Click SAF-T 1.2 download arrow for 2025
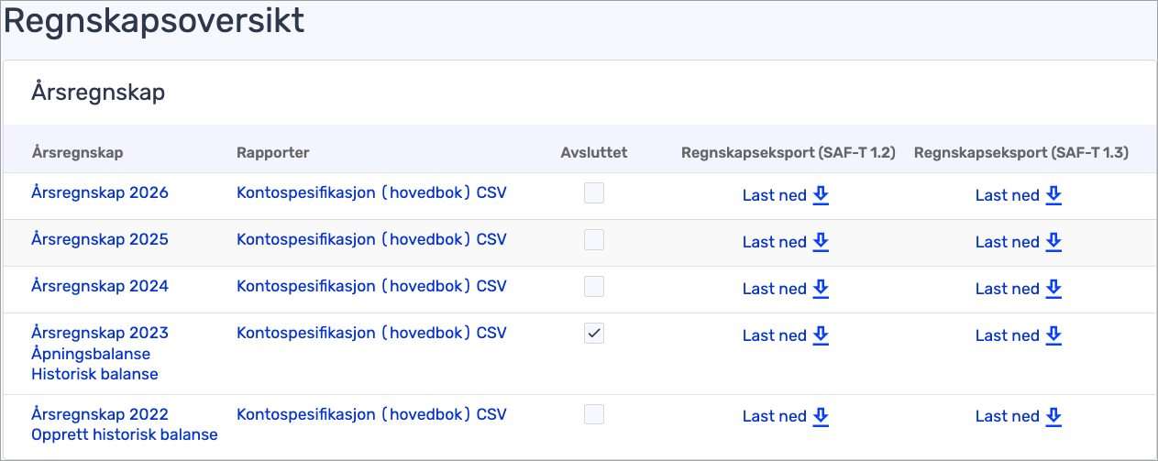Image resolution: width=1158 pixels, height=461 pixels. coord(821,242)
